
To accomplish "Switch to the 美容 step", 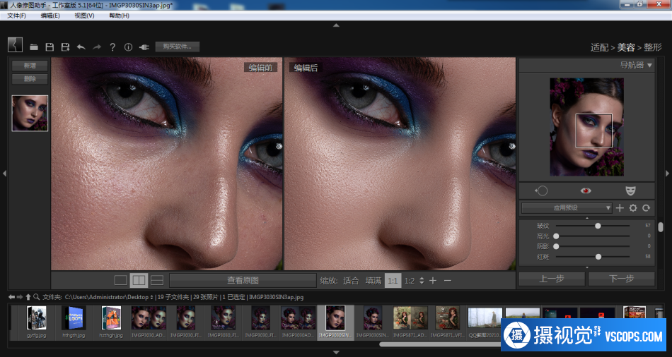I will click(x=626, y=47).
